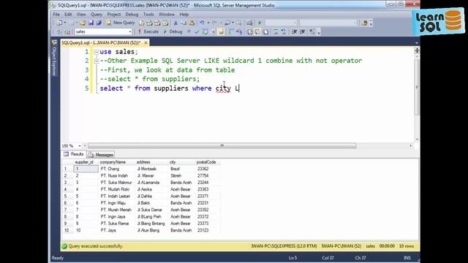Click the Analysis Services DMX Query icon
This screenshot has height=263, width=468.
click(157, 23)
